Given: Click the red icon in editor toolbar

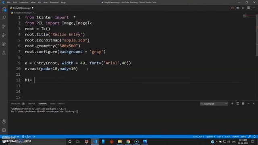Looking at the screenshot, I should (232, 8).
